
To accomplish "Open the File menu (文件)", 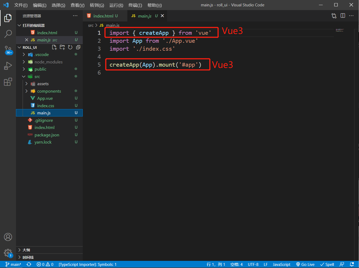I will tap(21, 5).
